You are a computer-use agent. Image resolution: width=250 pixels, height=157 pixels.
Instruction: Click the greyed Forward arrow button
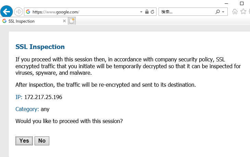click(18, 12)
